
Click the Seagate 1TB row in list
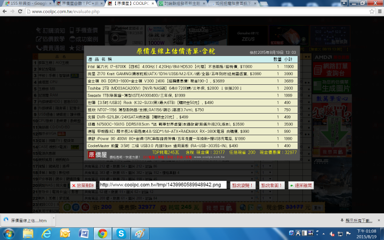192,95
